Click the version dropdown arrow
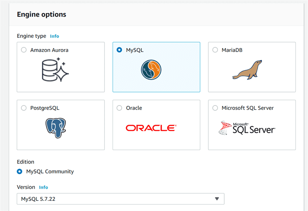308x211 pixels. [217, 199]
